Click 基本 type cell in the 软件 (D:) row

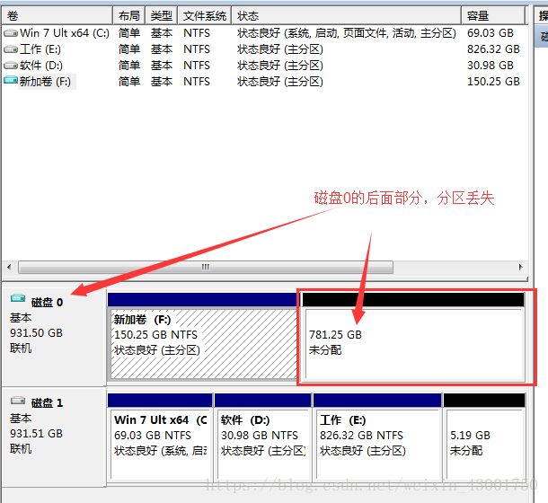point(162,66)
